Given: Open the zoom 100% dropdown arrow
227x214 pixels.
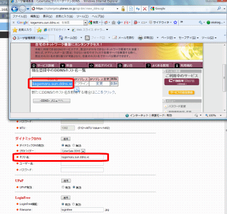Looking at the screenshot, I should click(x=221, y=115).
